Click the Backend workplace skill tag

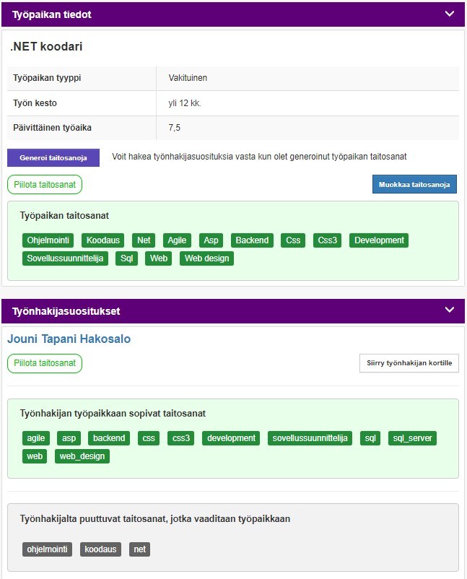click(x=252, y=240)
